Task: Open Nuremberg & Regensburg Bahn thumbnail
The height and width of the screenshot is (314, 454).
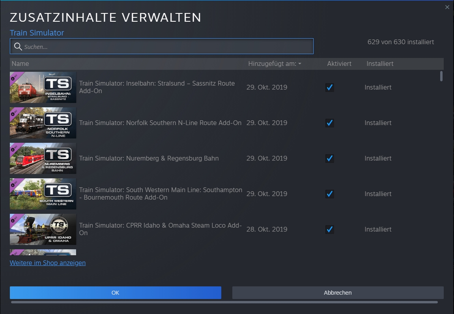Action: click(x=43, y=158)
